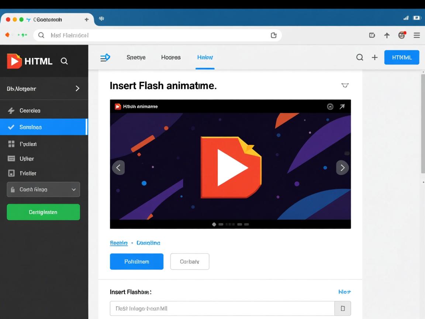Image resolution: width=425 pixels, height=319 pixels.
Task: Open the Cosrh filago dropdown
Action: coord(43,189)
